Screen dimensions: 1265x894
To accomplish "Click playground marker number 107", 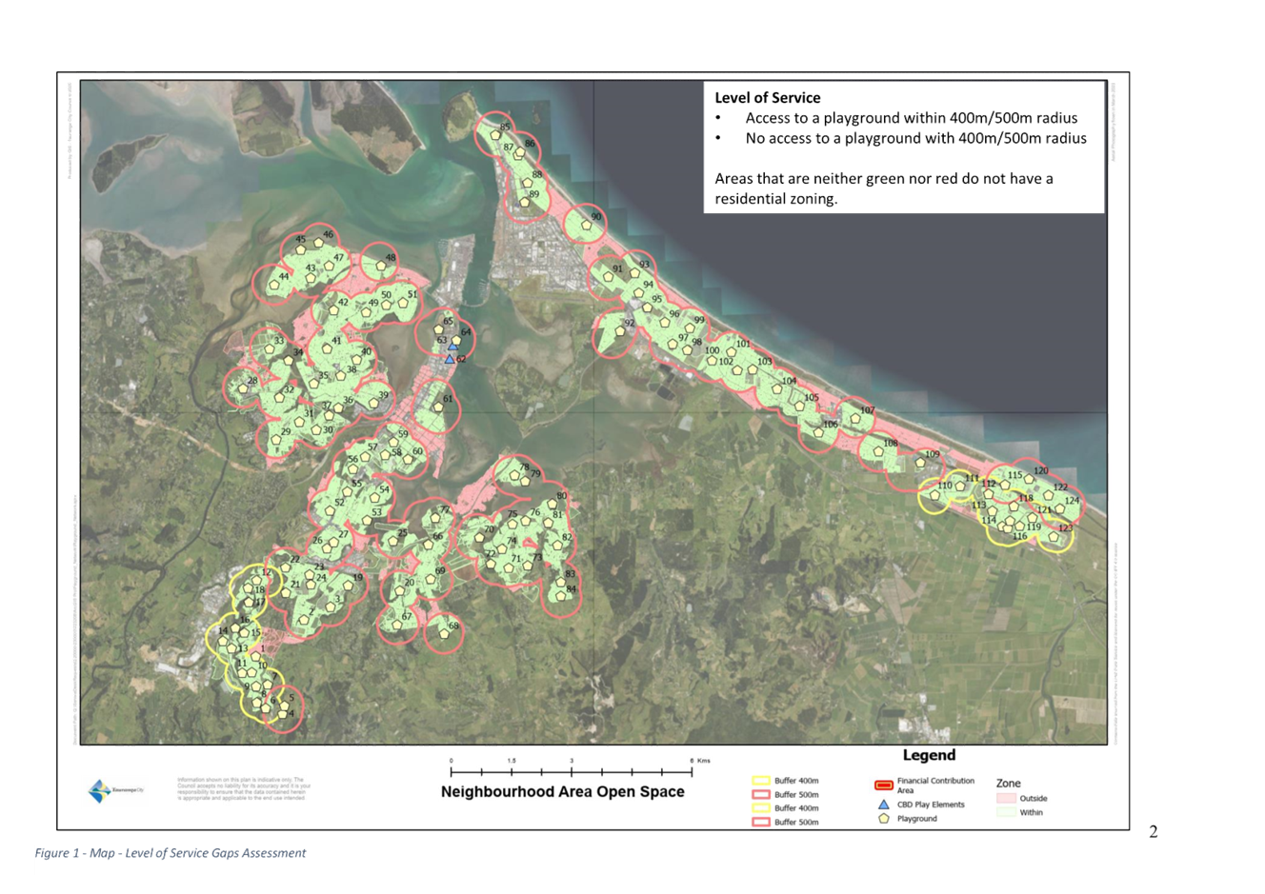I will (854, 419).
